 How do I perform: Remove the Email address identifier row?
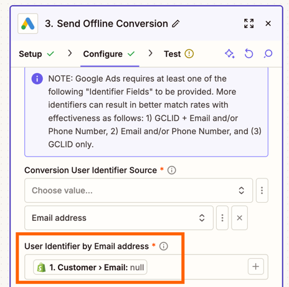click(240, 218)
